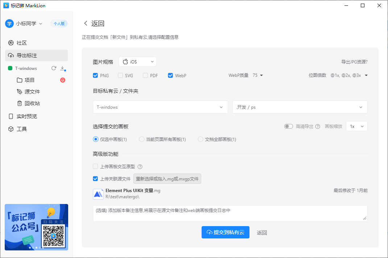Open the 开发 / ps folder dropdown

click(300, 107)
